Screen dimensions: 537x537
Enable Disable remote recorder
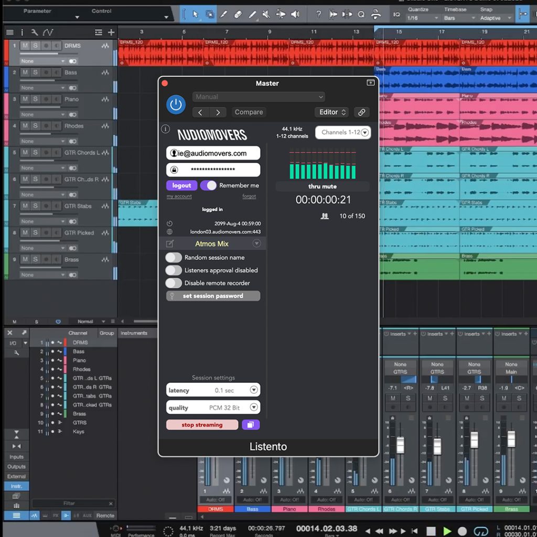coord(173,283)
